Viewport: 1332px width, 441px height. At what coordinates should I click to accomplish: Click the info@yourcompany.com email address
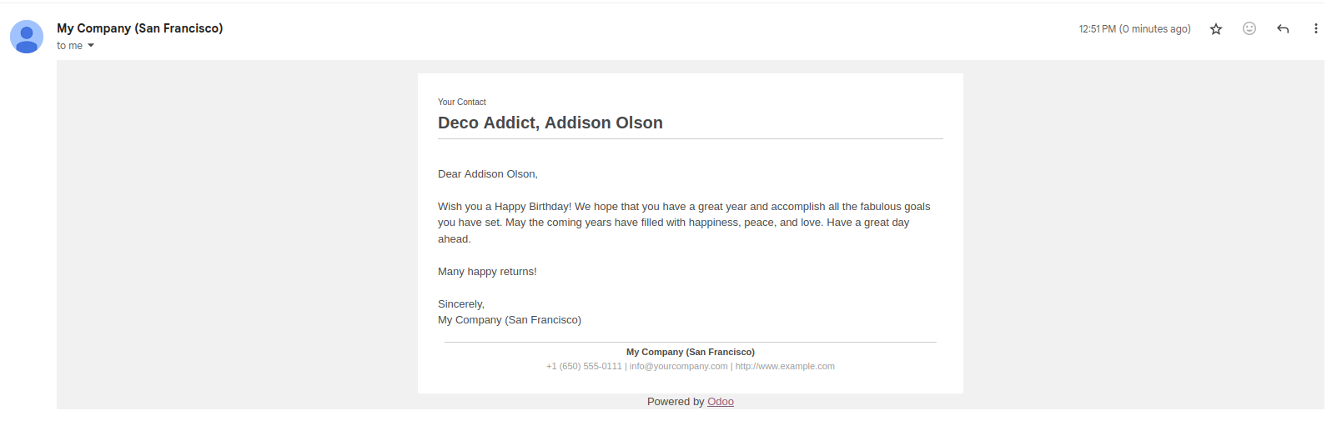(678, 366)
